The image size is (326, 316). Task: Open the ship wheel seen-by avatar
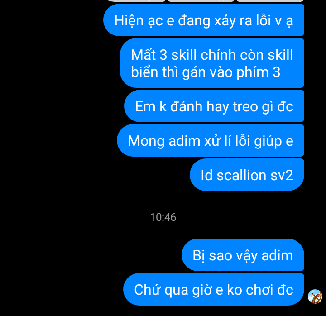(315, 296)
